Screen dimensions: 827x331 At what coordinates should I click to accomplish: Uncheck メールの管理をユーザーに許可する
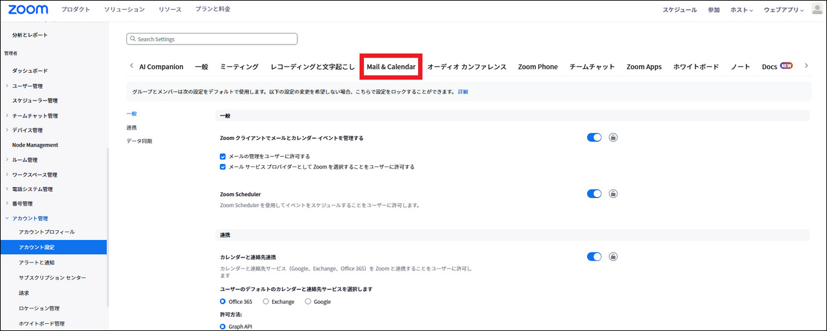pos(223,156)
